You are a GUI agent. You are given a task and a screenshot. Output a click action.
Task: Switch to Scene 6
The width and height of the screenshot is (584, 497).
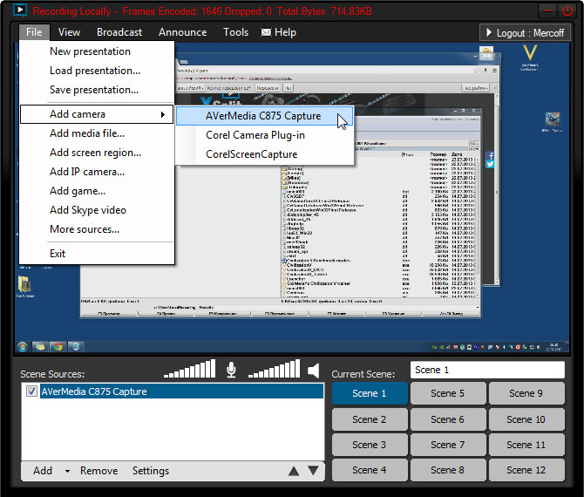[x=448, y=419]
